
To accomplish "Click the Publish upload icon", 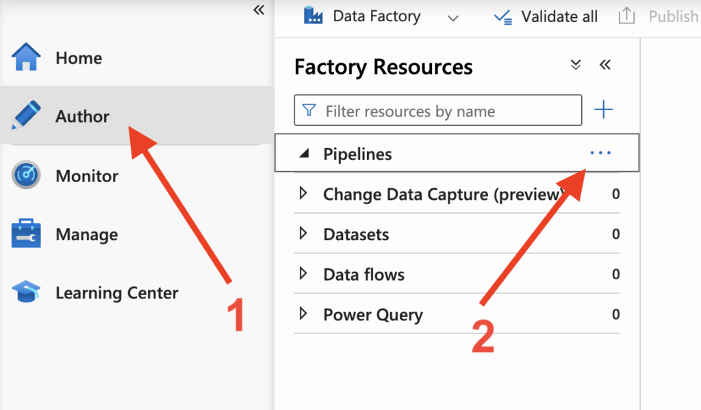I will click(x=626, y=16).
